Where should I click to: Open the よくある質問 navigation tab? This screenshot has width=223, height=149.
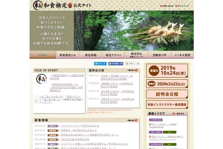(x=182, y=55)
